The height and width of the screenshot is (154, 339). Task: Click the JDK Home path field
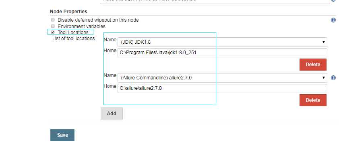(x=222, y=53)
